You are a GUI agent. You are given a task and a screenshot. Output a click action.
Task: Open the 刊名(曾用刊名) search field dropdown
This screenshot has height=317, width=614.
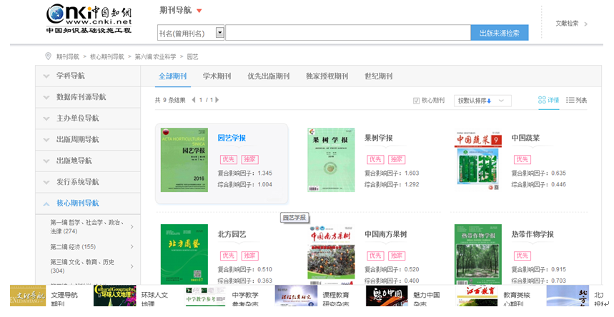pos(220,33)
